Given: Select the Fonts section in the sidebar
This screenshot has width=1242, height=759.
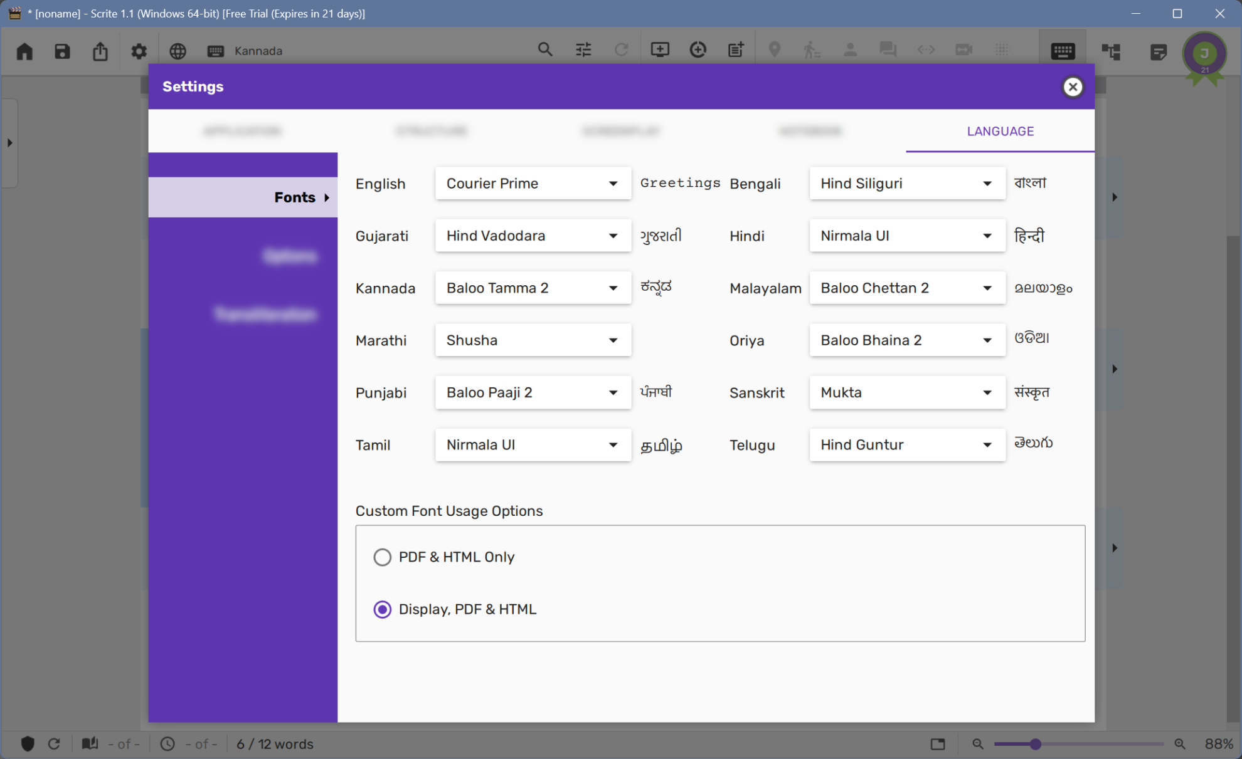Looking at the screenshot, I should [x=295, y=197].
